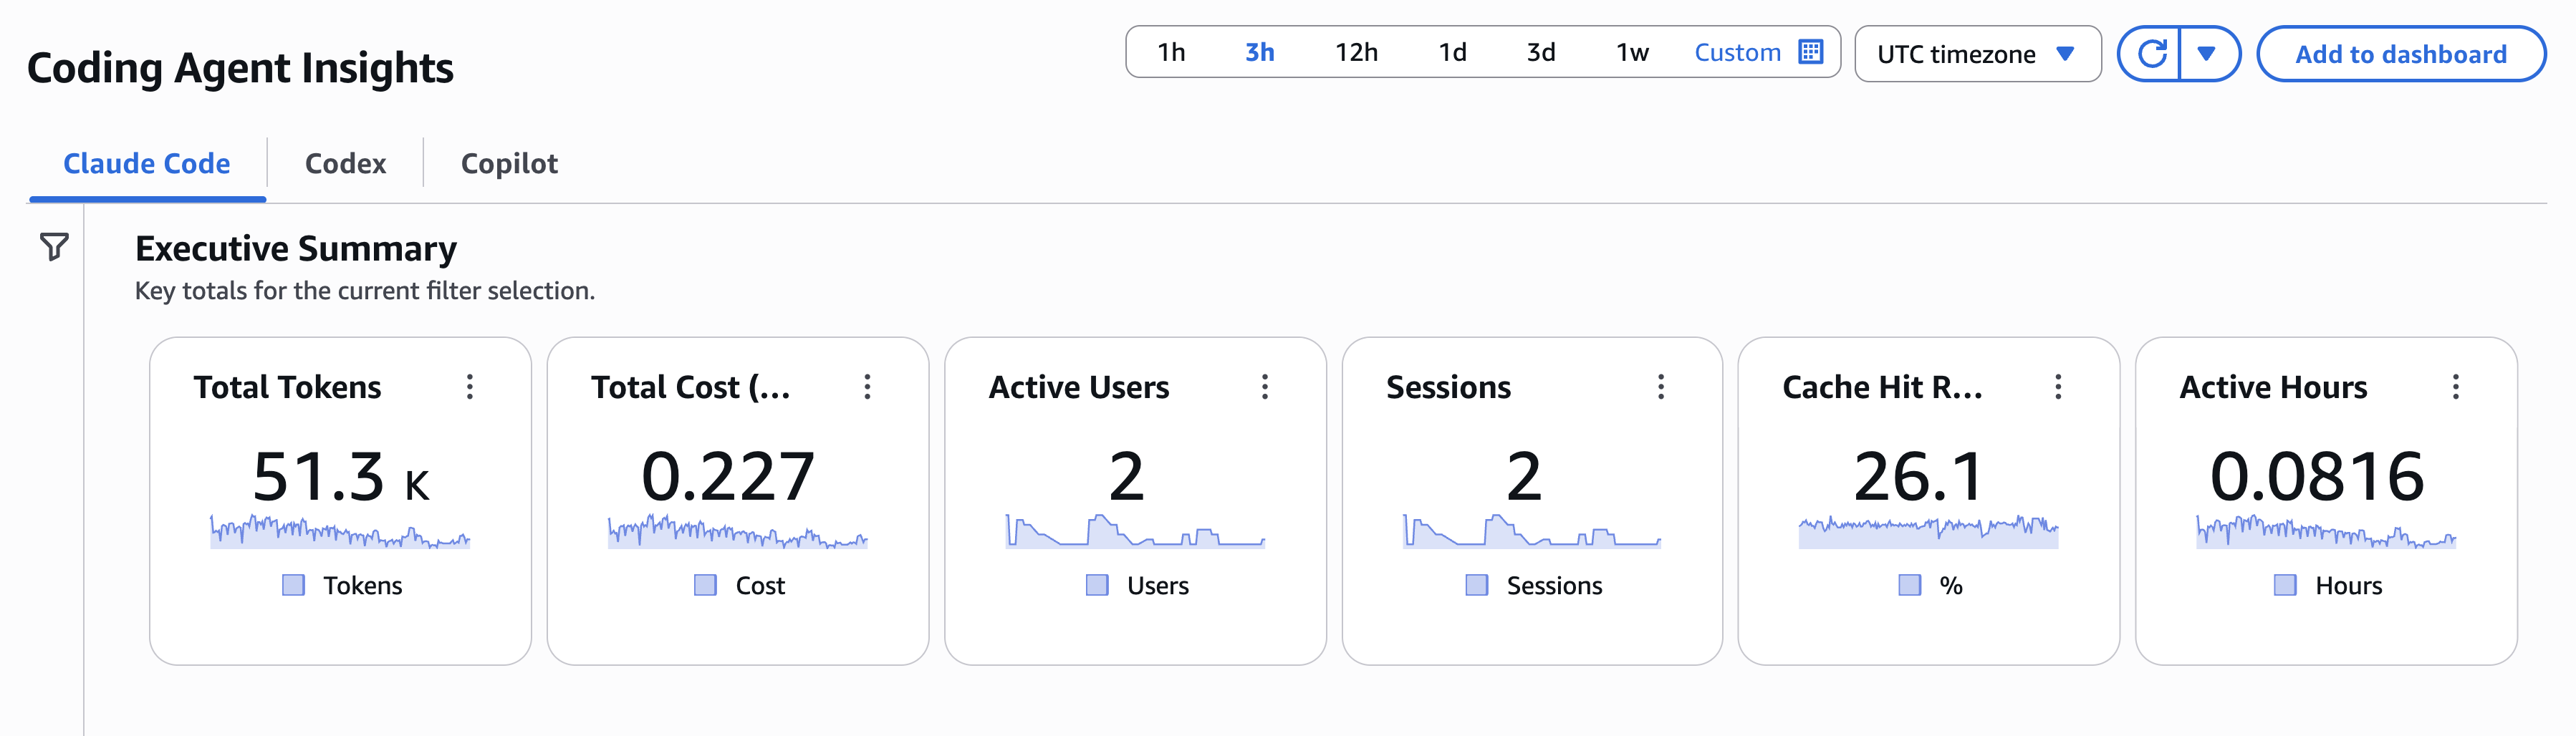Image resolution: width=2576 pixels, height=736 pixels.
Task: Open Cache Hit Rate widget actions menu
Action: pyautogui.click(x=2058, y=387)
